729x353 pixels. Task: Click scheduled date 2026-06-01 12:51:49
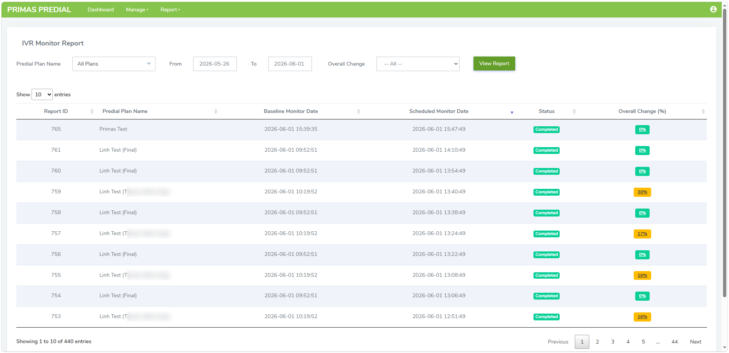439,317
